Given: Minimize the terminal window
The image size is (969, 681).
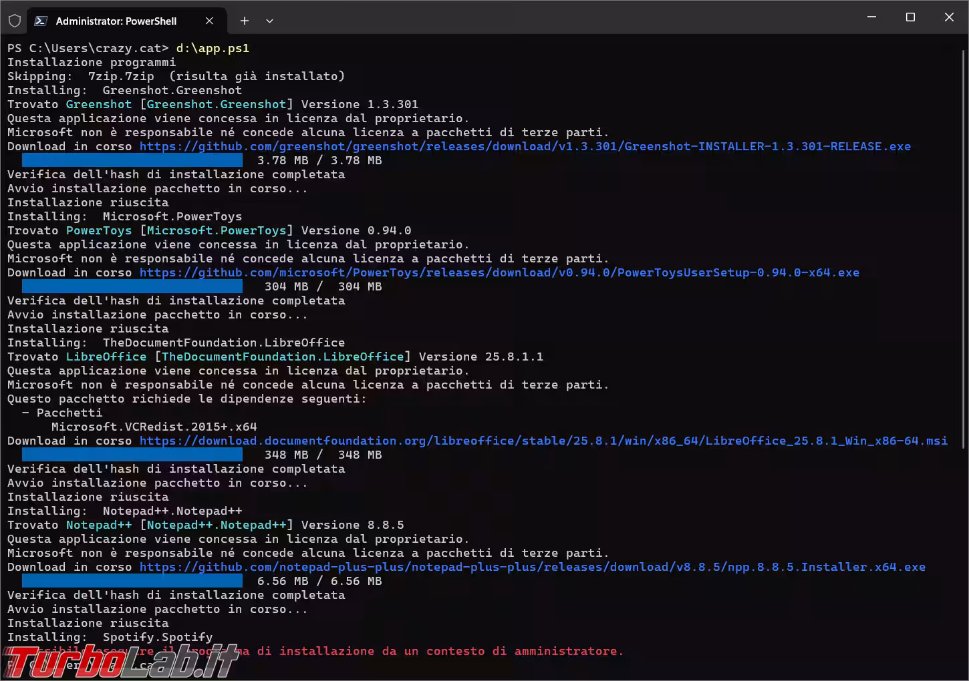Looking at the screenshot, I should coord(871,17).
